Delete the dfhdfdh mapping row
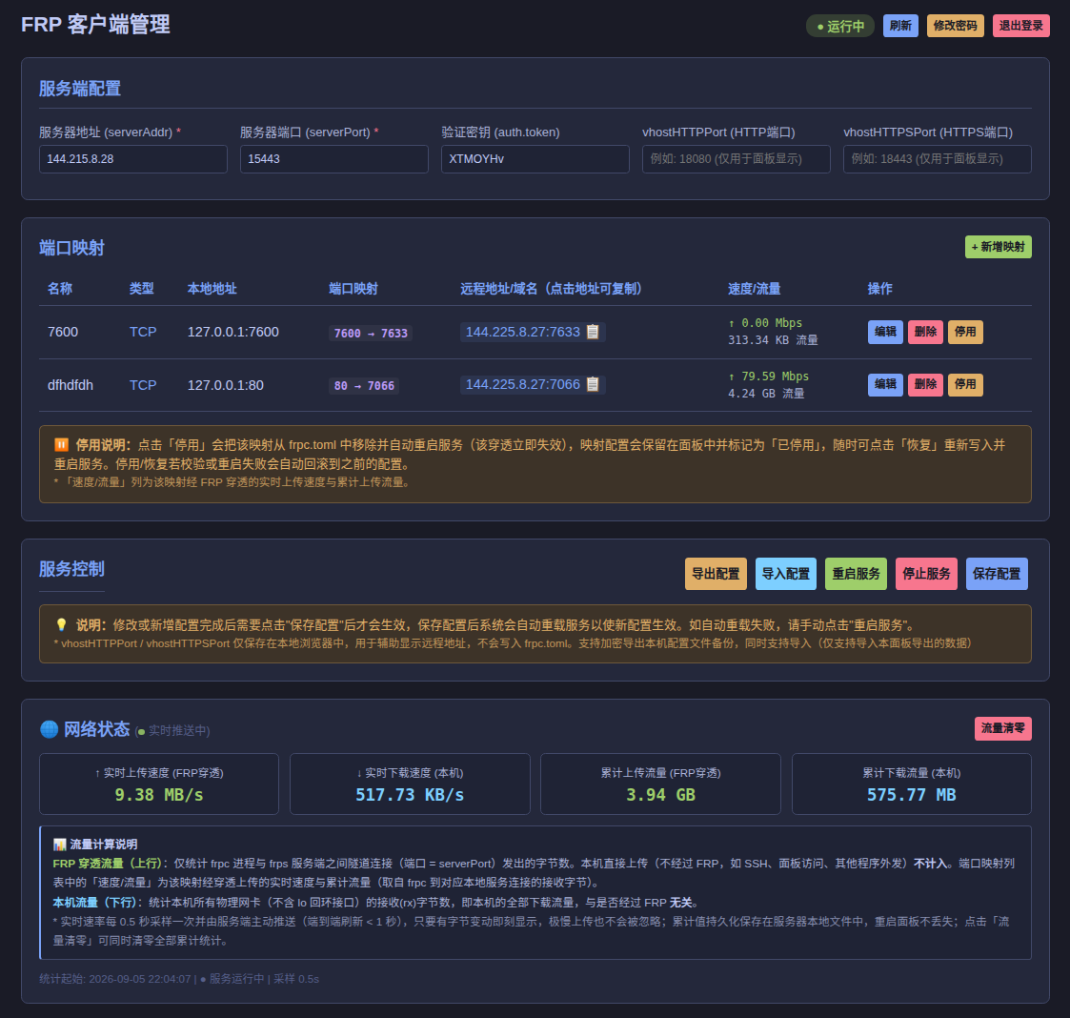 click(x=925, y=384)
